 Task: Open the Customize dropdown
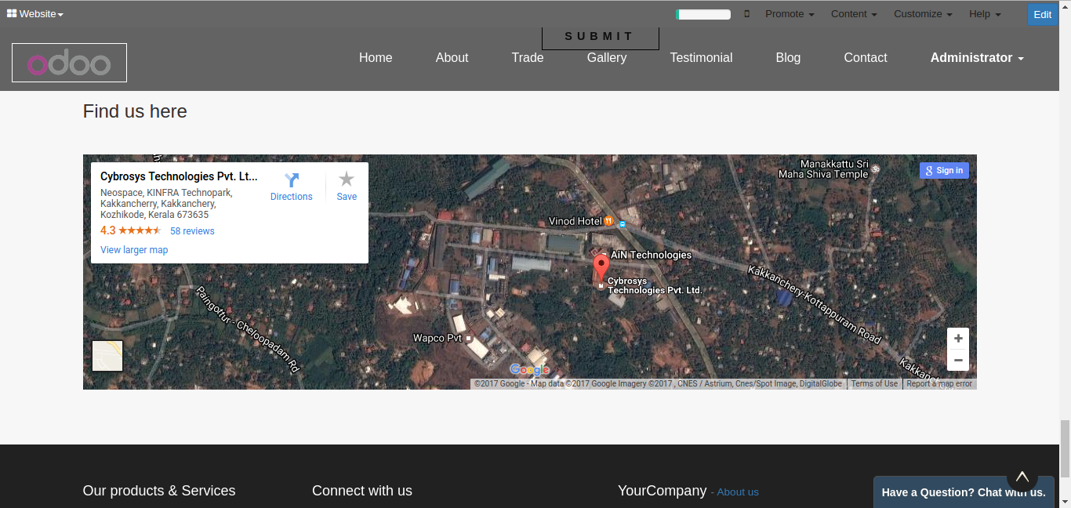pos(922,14)
